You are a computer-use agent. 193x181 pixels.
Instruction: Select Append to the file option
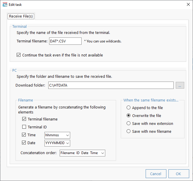pyautogui.click(x=128, y=108)
